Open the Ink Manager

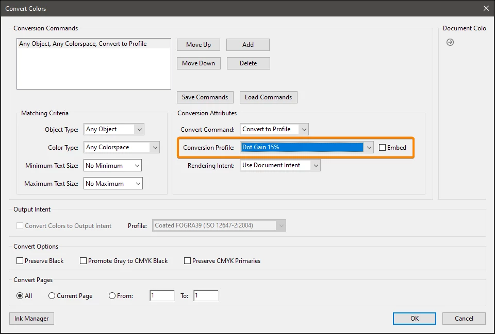31,318
